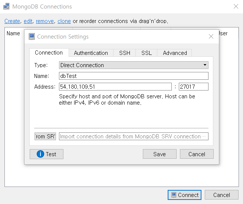Close the Connection Settings dialog

211,37
